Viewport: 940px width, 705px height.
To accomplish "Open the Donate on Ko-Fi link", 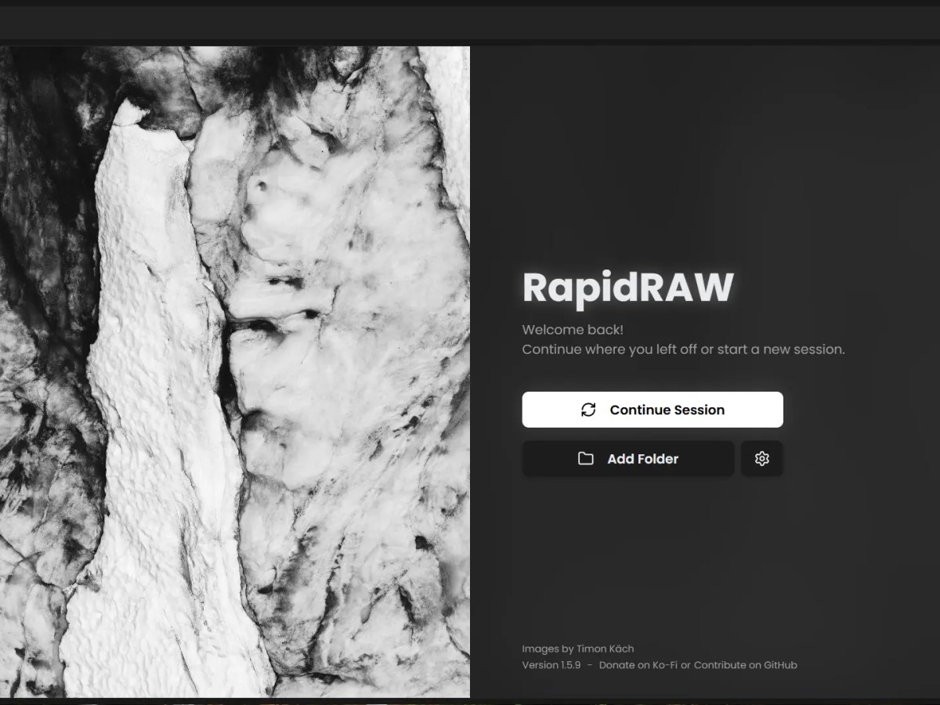I will (x=638, y=665).
